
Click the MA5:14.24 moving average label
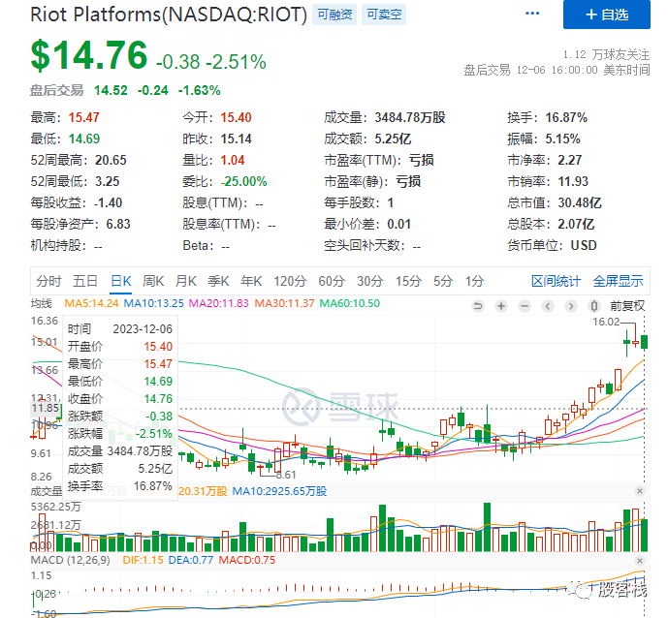point(91,303)
